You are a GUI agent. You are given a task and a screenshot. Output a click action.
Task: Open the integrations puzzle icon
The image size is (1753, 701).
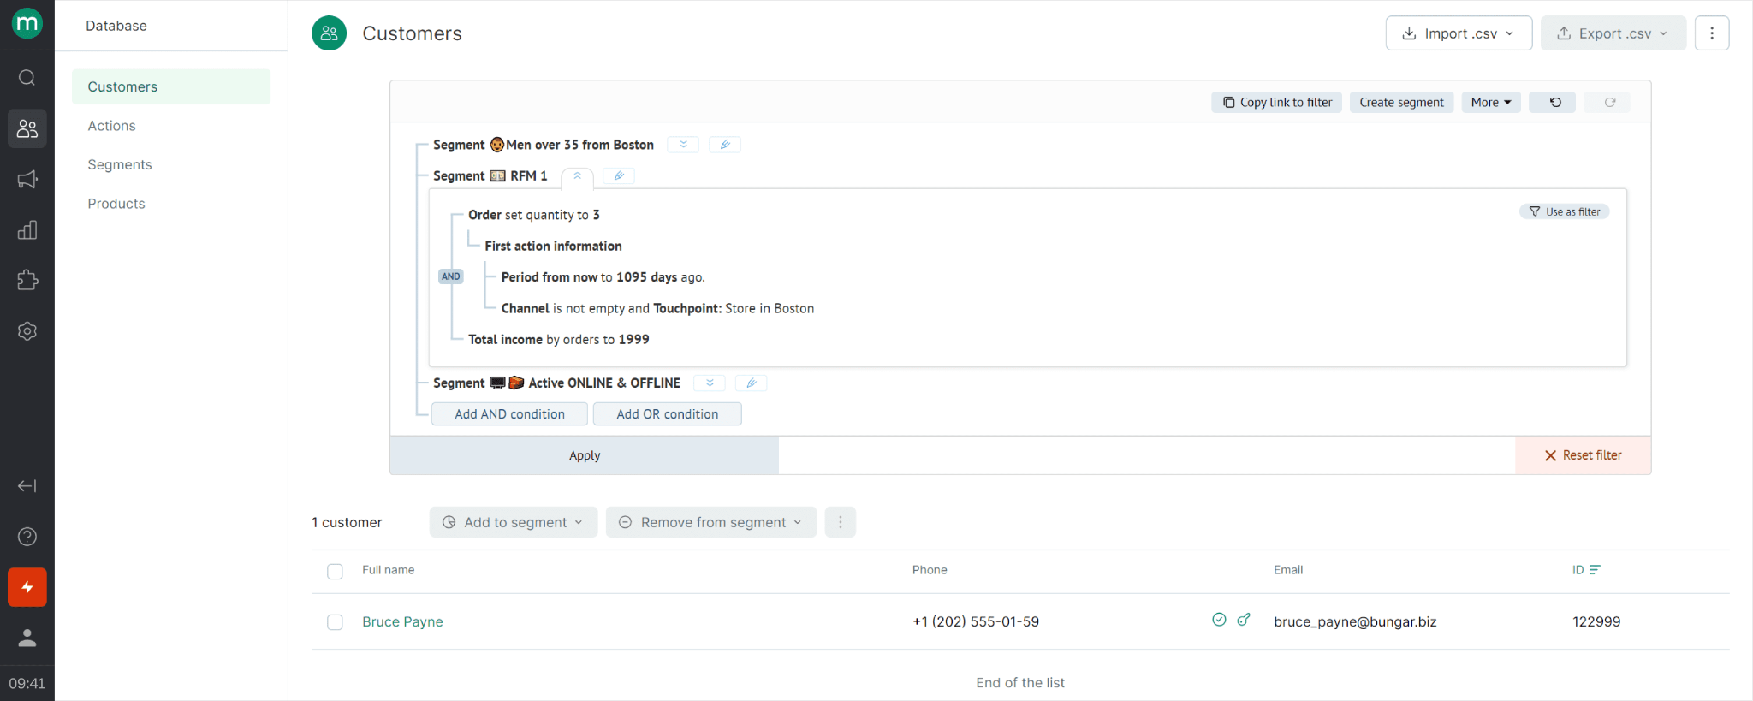27,280
